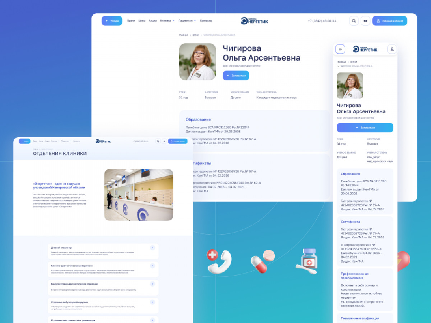Expand the Пациентам menu on doctor page

point(187,21)
